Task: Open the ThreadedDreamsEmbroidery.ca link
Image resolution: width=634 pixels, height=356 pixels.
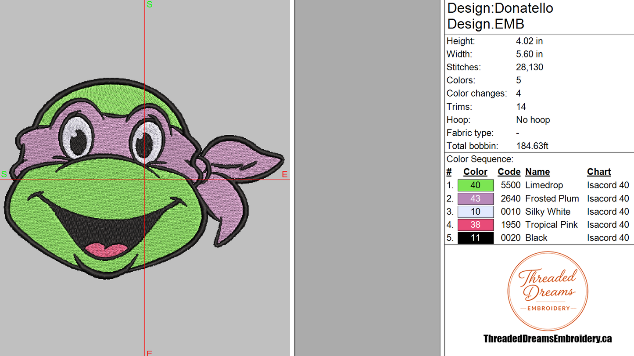Action: click(547, 338)
